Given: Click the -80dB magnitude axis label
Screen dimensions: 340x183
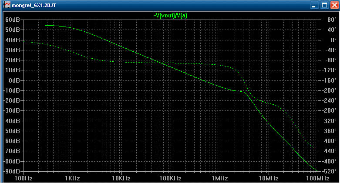Looking at the screenshot, I should [x=11, y=161].
